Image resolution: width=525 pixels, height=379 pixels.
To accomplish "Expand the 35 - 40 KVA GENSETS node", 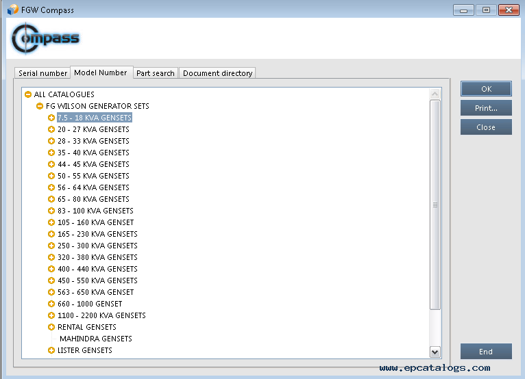I will click(51, 153).
